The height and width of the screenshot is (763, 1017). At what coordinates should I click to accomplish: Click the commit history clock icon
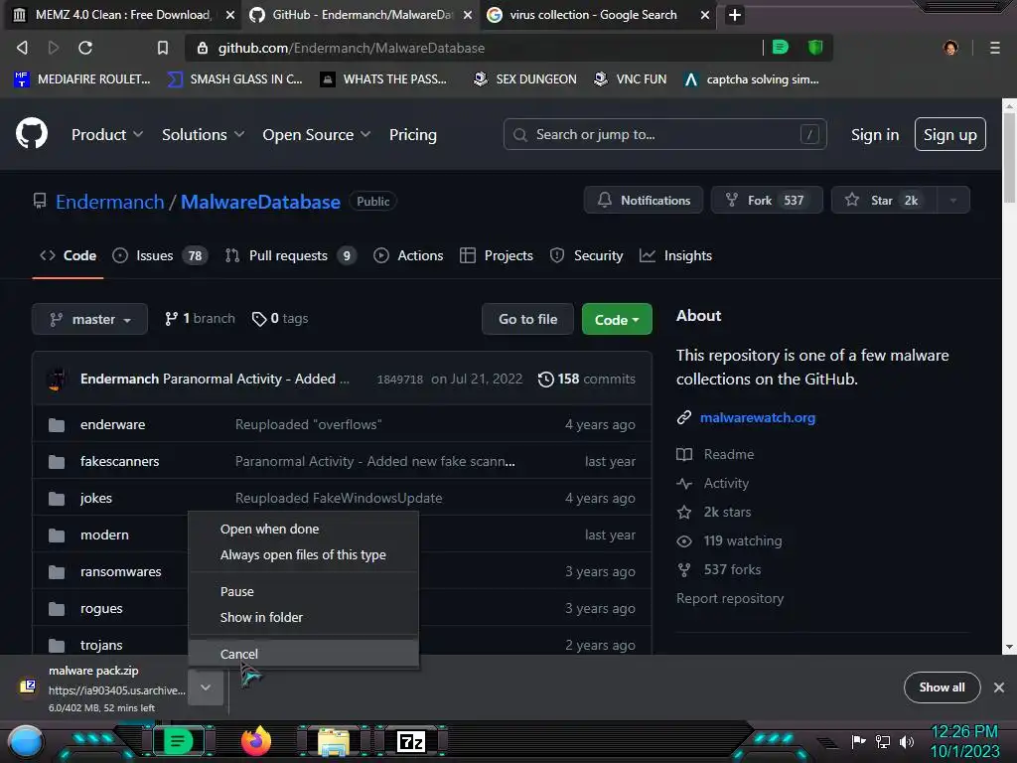(x=545, y=379)
